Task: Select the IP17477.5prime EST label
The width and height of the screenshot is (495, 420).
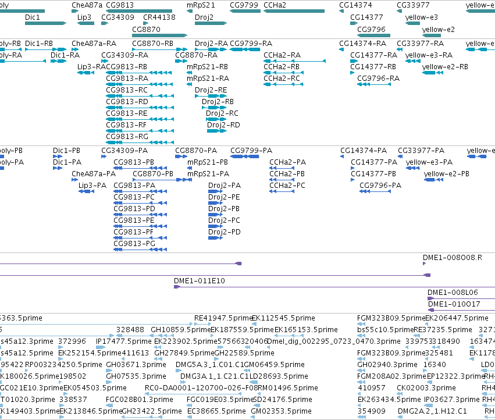Action: coord(124,341)
